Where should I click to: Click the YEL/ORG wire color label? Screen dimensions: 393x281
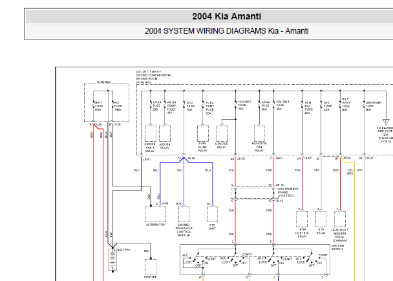point(350,172)
